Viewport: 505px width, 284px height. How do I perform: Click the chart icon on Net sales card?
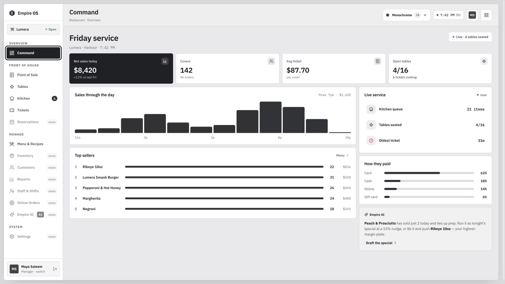pos(165,61)
